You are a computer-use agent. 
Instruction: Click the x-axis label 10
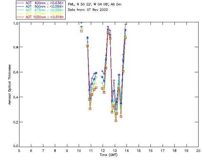79,151
